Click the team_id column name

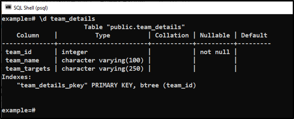pyautogui.click(x=18, y=52)
